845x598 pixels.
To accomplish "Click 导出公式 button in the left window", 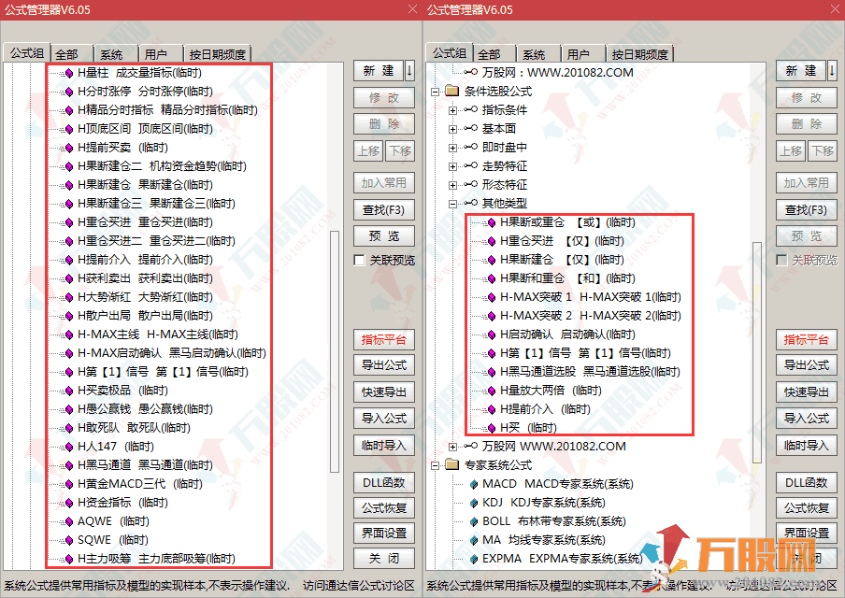I will 384,365.
